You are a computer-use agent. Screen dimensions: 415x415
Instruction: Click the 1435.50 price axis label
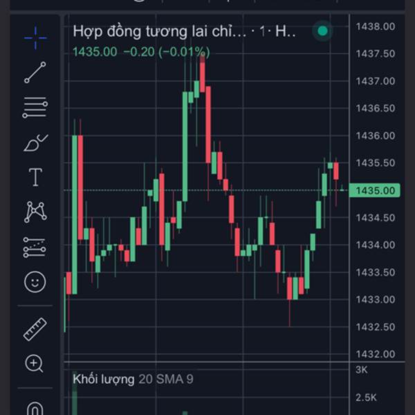pyautogui.click(x=376, y=163)
